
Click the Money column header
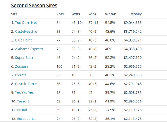[136, 14]
